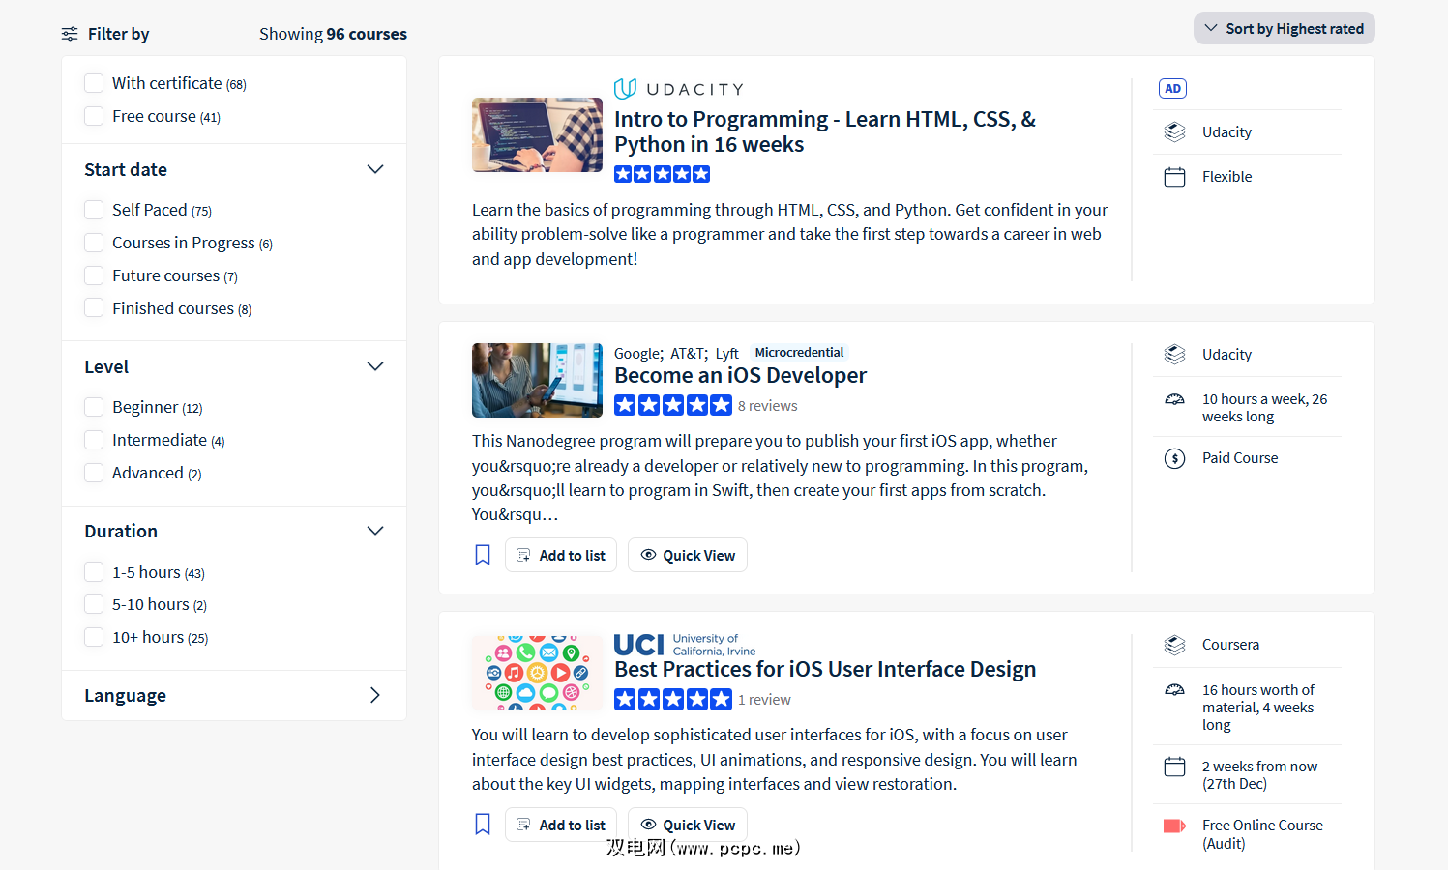Tick the Beginner level checkbox
Screen dimensions: 1448x870
(94, 407)
